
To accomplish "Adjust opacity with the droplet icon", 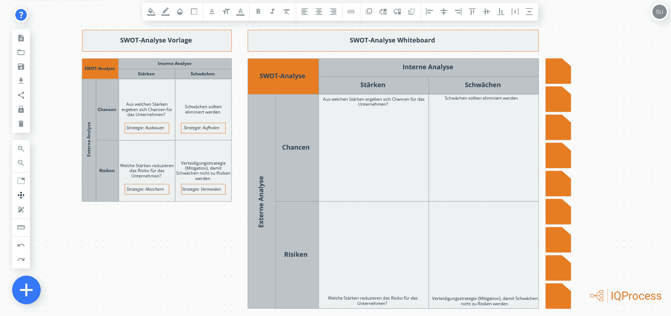I will 180,12.
